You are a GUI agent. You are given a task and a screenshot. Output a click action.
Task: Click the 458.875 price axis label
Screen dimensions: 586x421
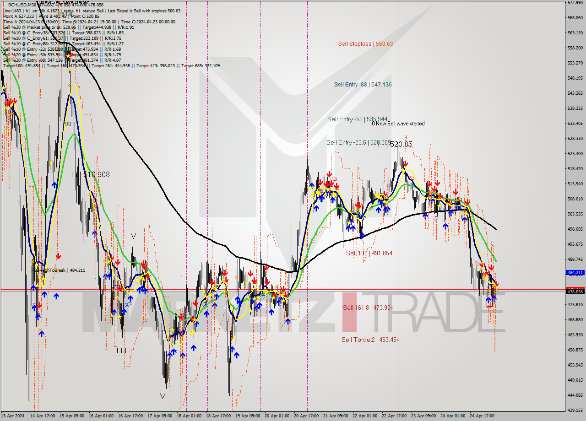click(575, 350)
